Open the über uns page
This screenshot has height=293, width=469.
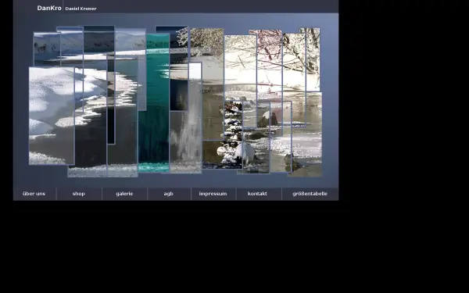pos(34,194)
